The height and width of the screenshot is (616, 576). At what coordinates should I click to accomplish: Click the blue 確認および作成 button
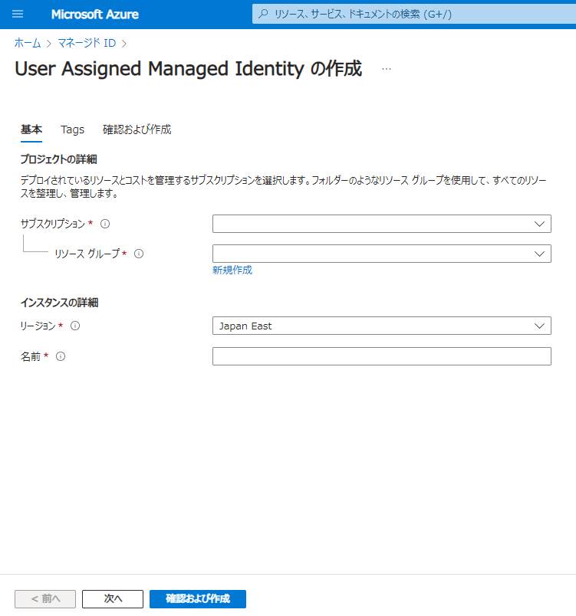coord(198,598)
